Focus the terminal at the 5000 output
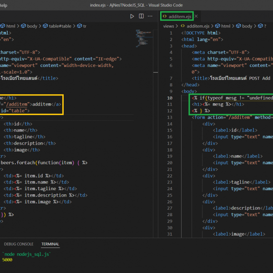273x273 pixels. pyautogui.click(x=7, y=259)
